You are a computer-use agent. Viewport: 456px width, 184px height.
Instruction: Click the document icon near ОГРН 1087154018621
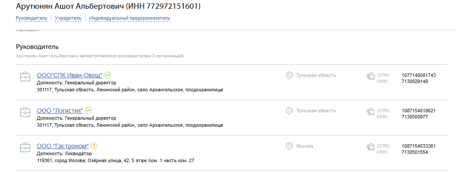coord(370,111)
